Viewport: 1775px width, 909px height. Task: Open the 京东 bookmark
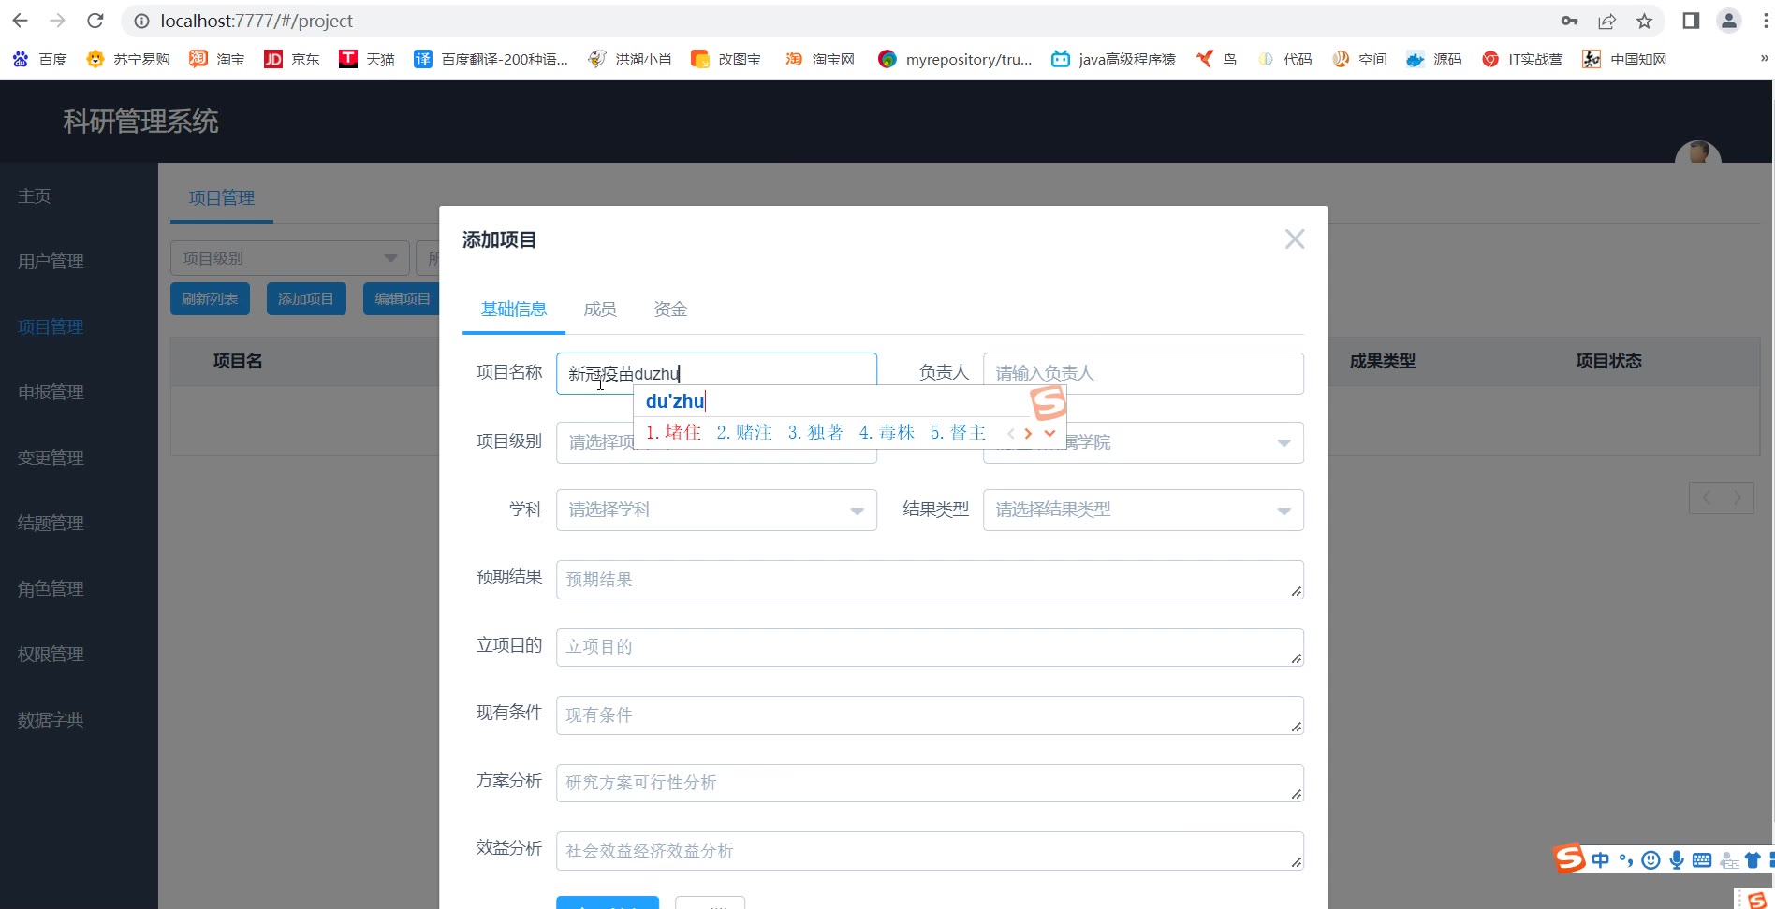[291, 59]
